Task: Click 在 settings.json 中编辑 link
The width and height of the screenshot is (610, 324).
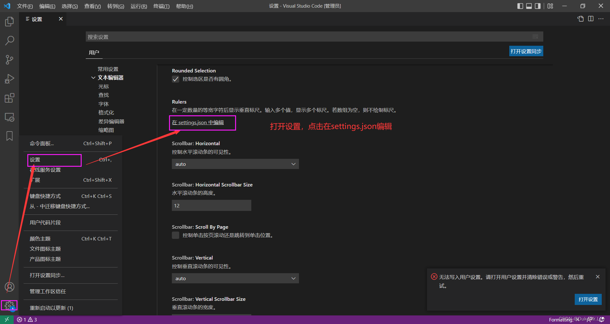Action: click(198, 122)
